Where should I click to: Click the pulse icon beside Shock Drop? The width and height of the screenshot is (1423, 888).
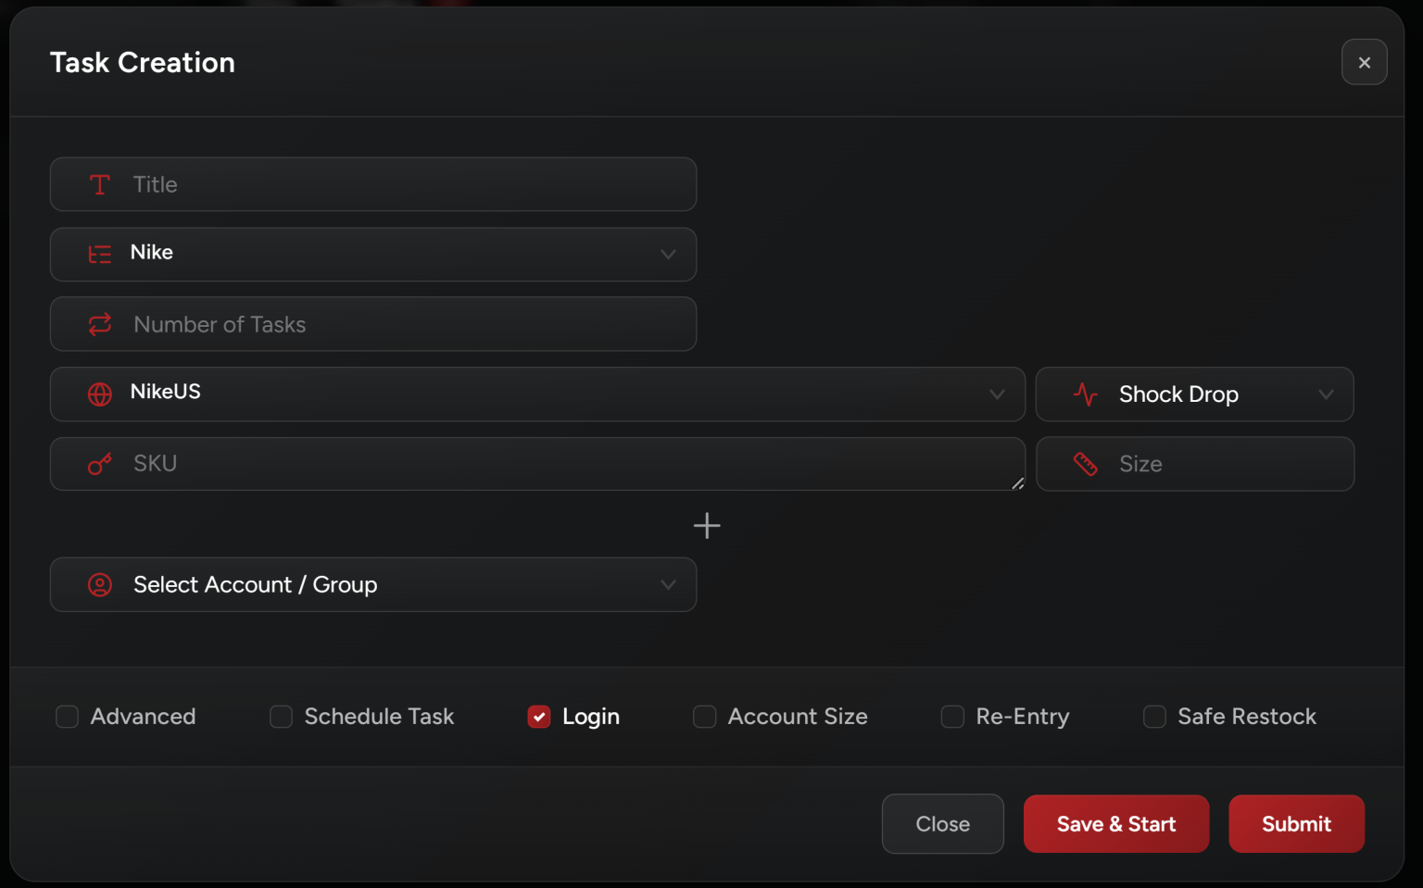point(1085,394)
